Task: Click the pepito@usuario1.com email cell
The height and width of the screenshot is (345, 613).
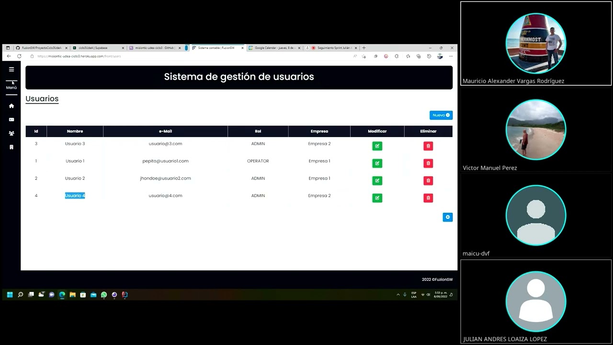Action: (x=165, y=161)
